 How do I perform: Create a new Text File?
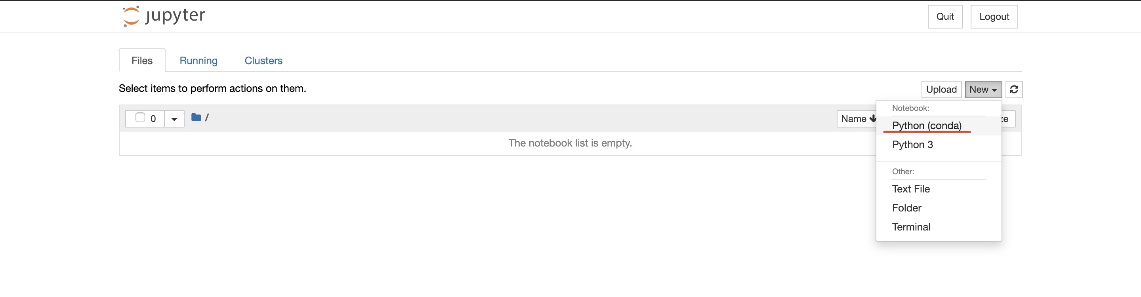point(911,188)
